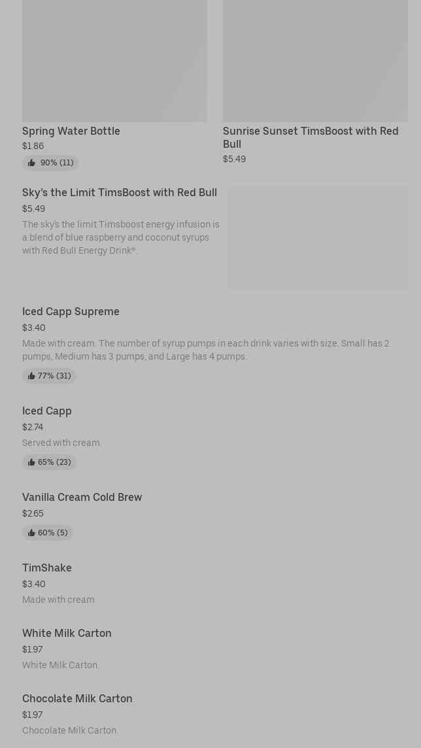
Task: Choose the Iced Capp Supreme item
Action: pos(71,311)
